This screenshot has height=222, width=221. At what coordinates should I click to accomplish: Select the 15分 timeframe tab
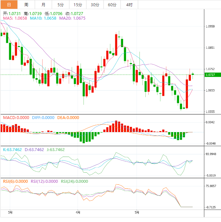(x=78, y=5)
